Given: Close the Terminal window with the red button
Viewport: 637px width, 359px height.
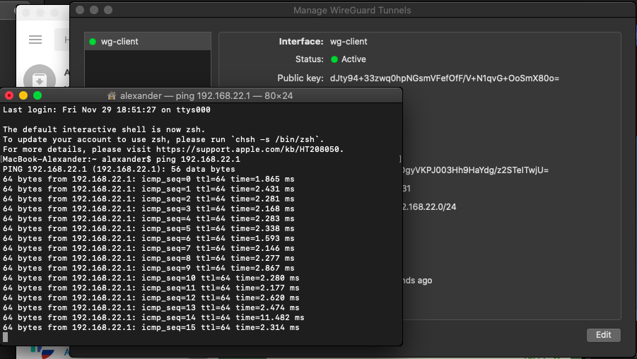Looking at the screenshot, I should coord(9,95).
